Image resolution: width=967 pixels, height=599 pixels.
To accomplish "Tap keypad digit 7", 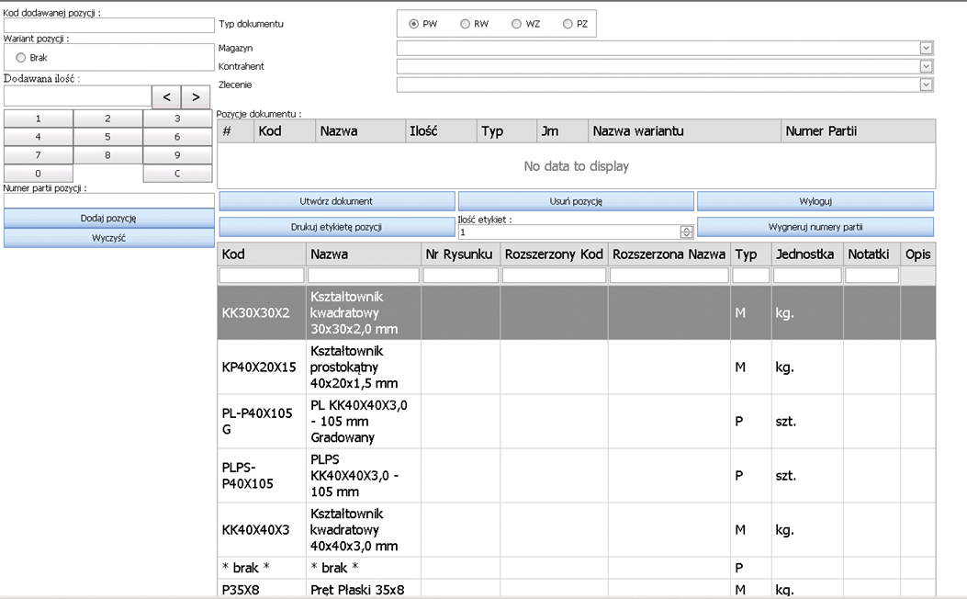I will (x=39, y=155).
